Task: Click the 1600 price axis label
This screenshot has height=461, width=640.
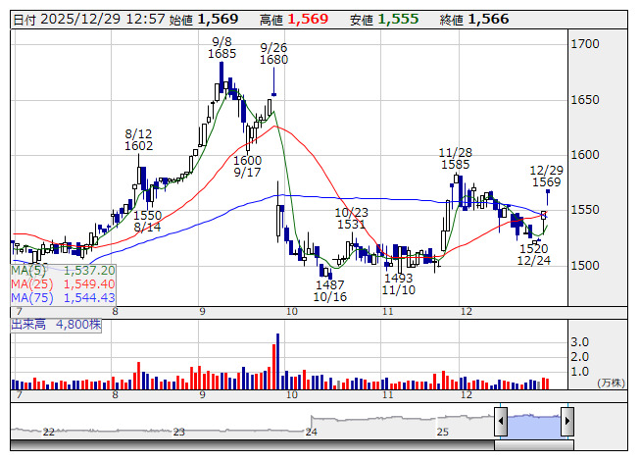Action: point(585,155)
